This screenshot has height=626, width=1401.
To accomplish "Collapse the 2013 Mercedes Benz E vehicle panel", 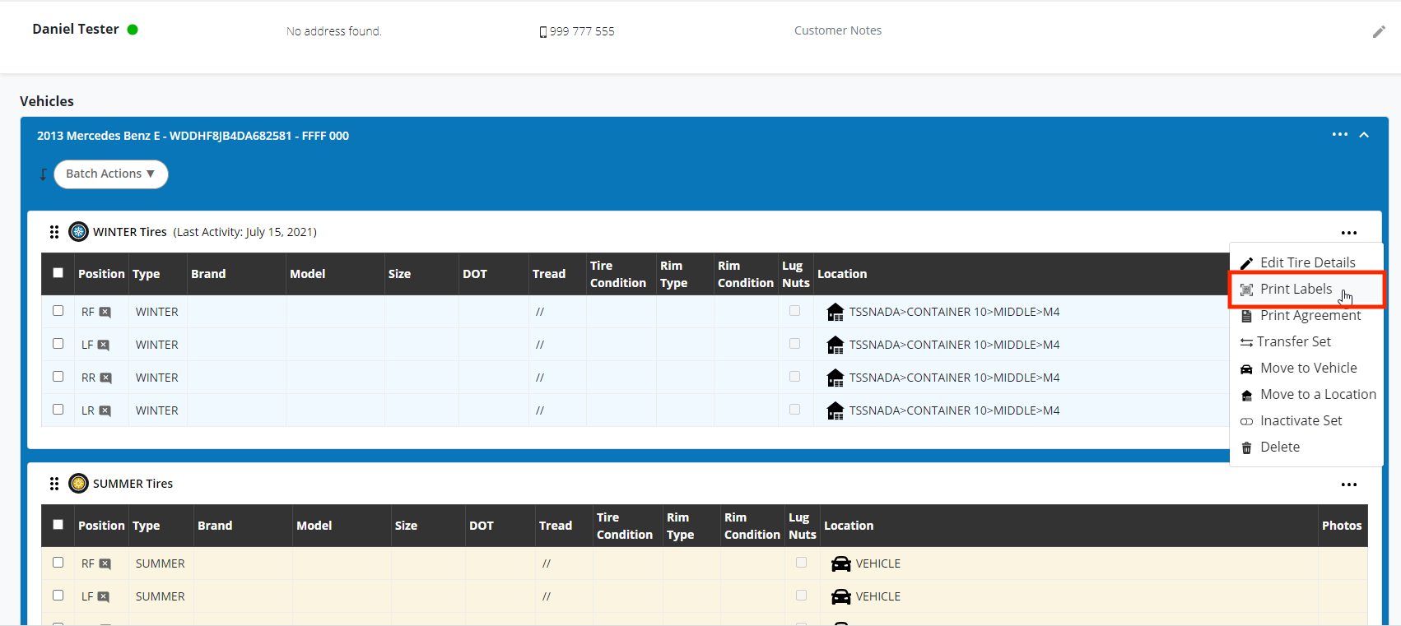I will tap(1364, 135).
